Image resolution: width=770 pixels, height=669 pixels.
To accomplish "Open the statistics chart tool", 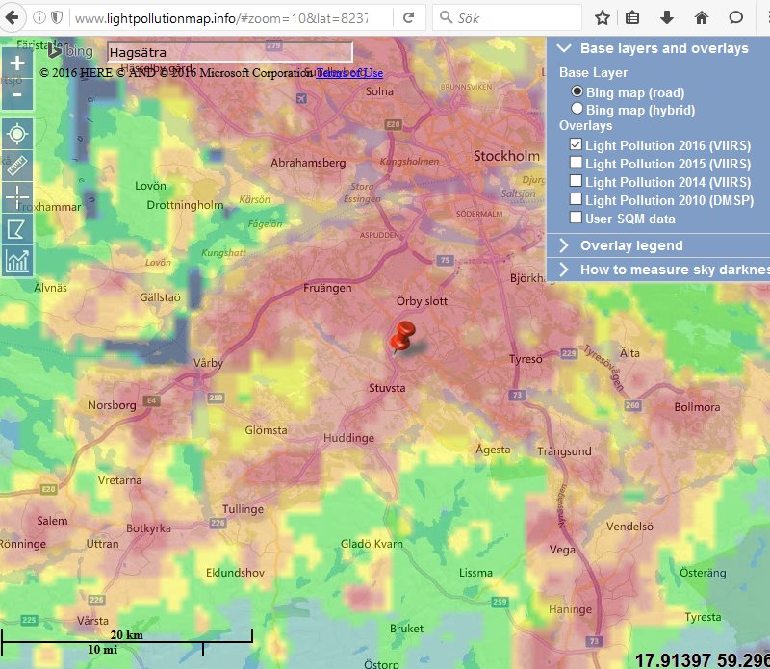I will tap(17, 260).
